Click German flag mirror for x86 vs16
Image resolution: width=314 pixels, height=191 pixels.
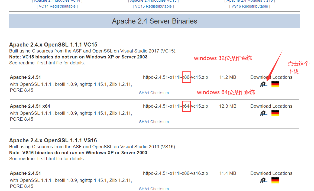(275, 180)
